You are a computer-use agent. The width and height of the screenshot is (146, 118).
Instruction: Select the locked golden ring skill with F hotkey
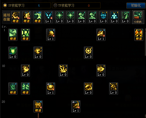[x=51, y=88]
